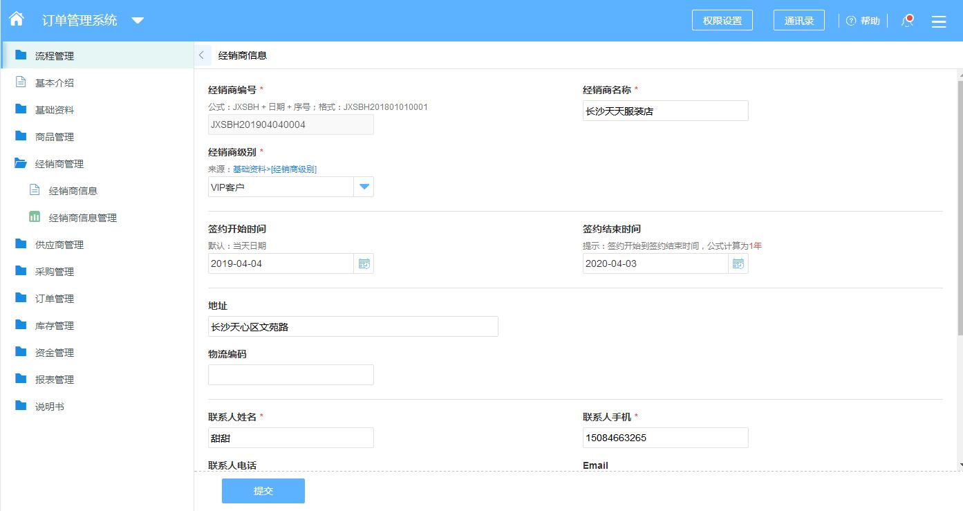
Task: Edit the 签约开始时间 date field
Action: (281, 263)
